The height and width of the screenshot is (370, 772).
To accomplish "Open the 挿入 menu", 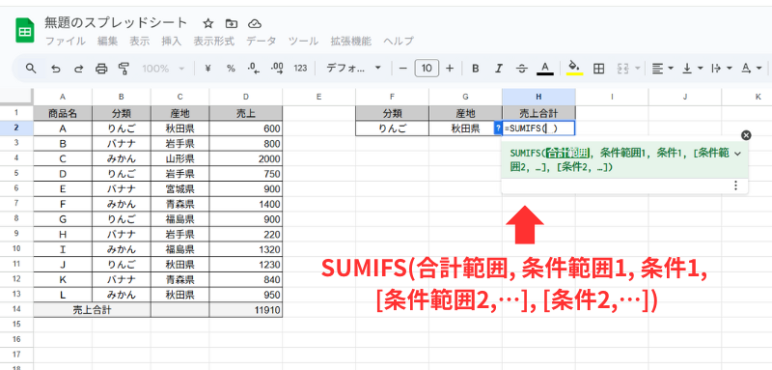I will click(x=172, y=41).
